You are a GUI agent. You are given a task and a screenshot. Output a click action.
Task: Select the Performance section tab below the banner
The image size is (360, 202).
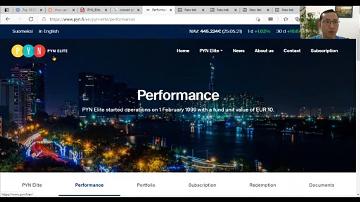pyautogui.click(x=89, y=185)
